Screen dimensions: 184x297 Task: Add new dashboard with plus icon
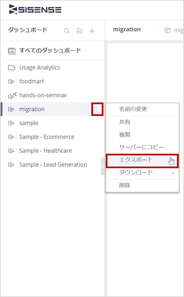[x=92, y=31]
